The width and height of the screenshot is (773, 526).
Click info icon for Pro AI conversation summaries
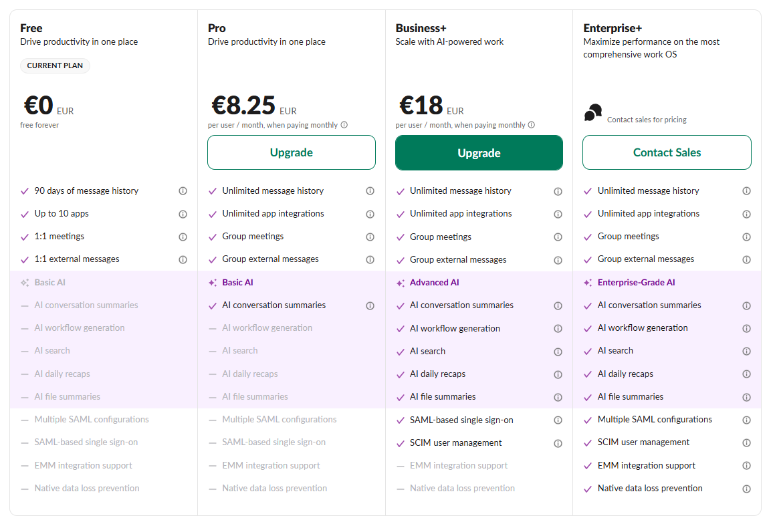[370, 306]
